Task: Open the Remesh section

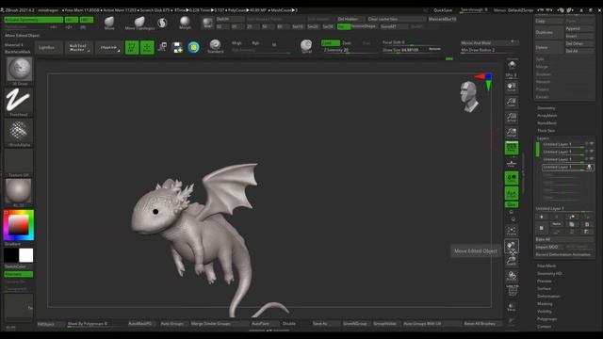Action: pos(543,82)
